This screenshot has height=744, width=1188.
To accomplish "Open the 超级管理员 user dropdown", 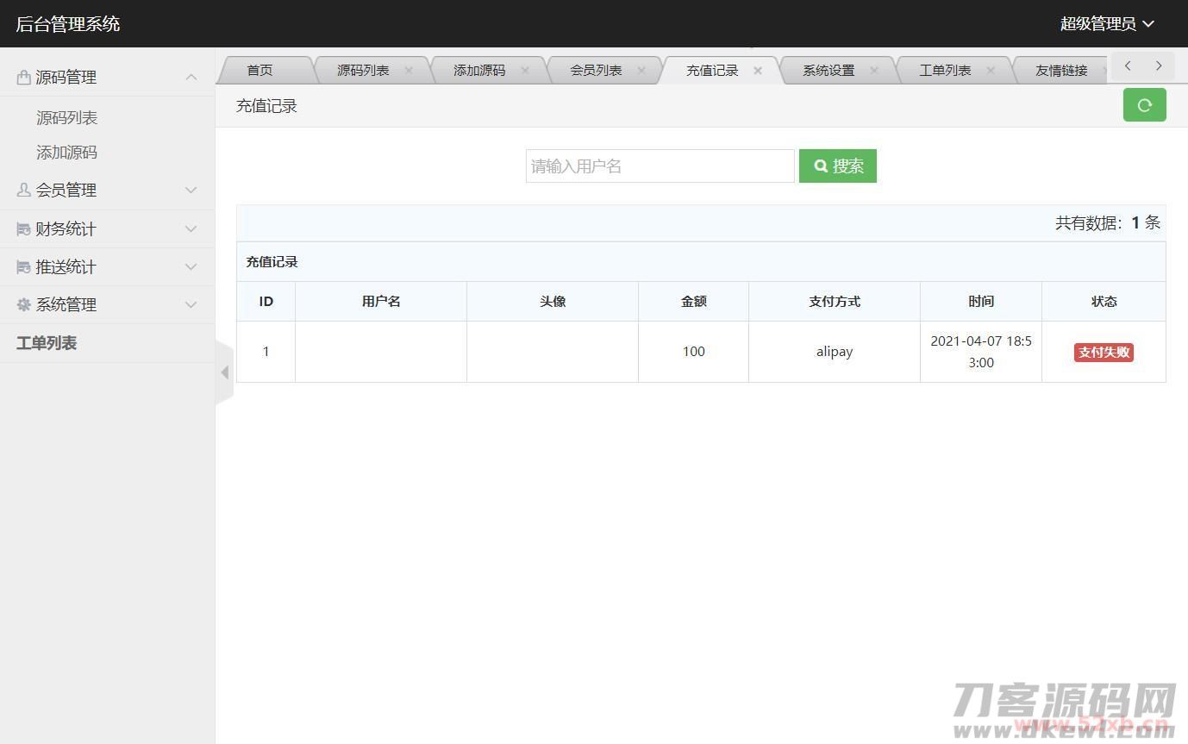I will [x=1106, y=24].
